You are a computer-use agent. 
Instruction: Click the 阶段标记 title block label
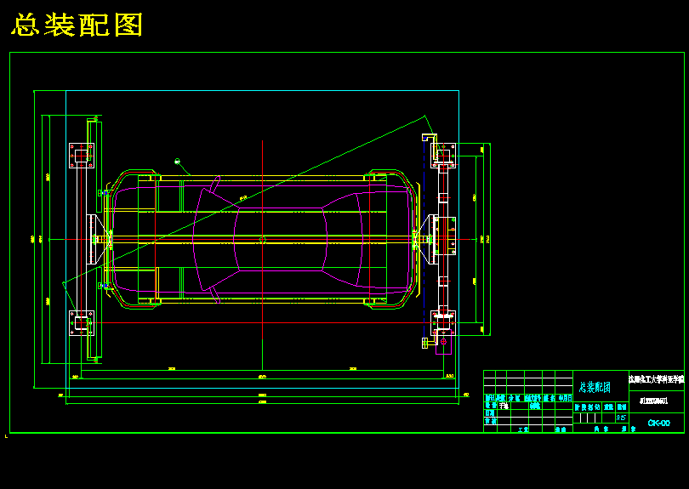coord(588,407)
